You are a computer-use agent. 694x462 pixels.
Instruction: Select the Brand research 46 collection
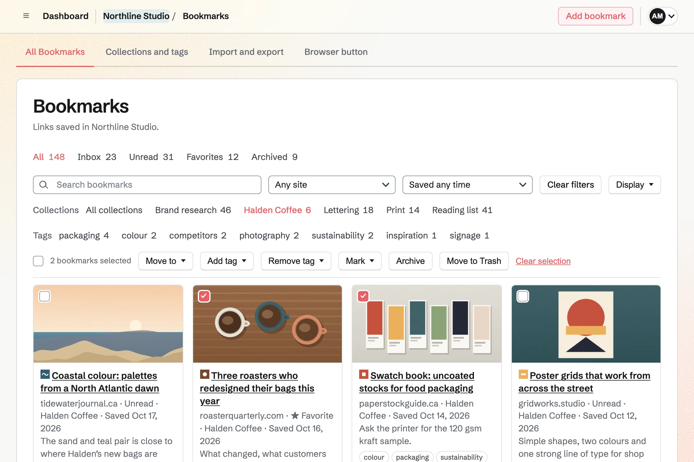coord(193,210)
